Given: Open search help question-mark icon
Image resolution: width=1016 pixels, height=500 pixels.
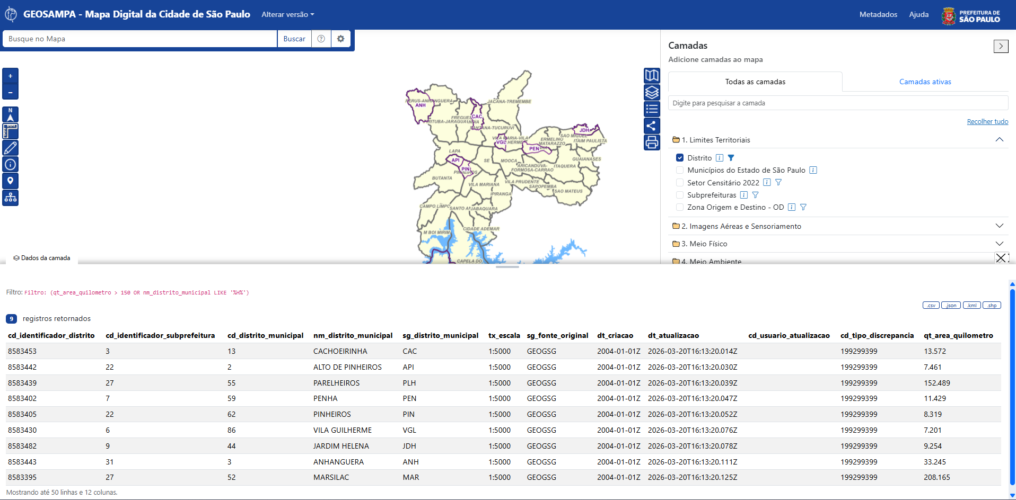Looking at the screenshot, I should click(x=321, y=39).
